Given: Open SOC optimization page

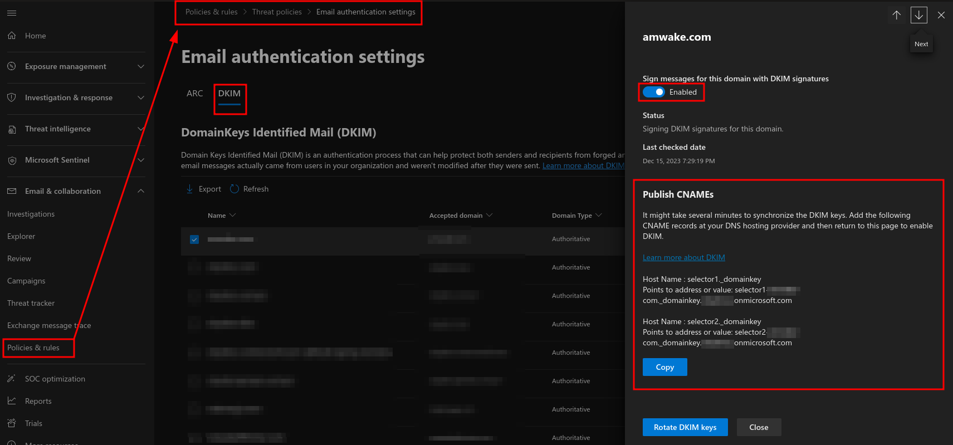Looking at the screenshot, I should (55, 379).
